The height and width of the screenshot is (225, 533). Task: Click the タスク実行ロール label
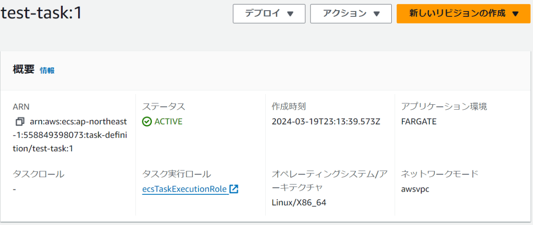[176, 174]
